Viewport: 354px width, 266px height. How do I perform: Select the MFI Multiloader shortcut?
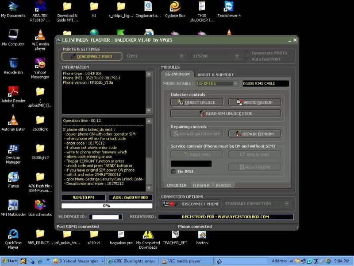pyautogui.click(x=13, y=208)
